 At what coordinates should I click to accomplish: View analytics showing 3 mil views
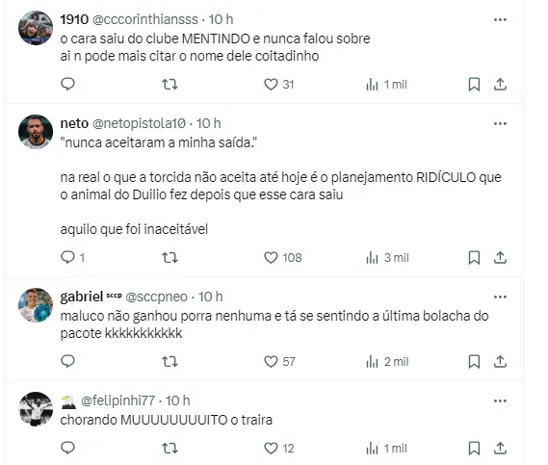387,258
